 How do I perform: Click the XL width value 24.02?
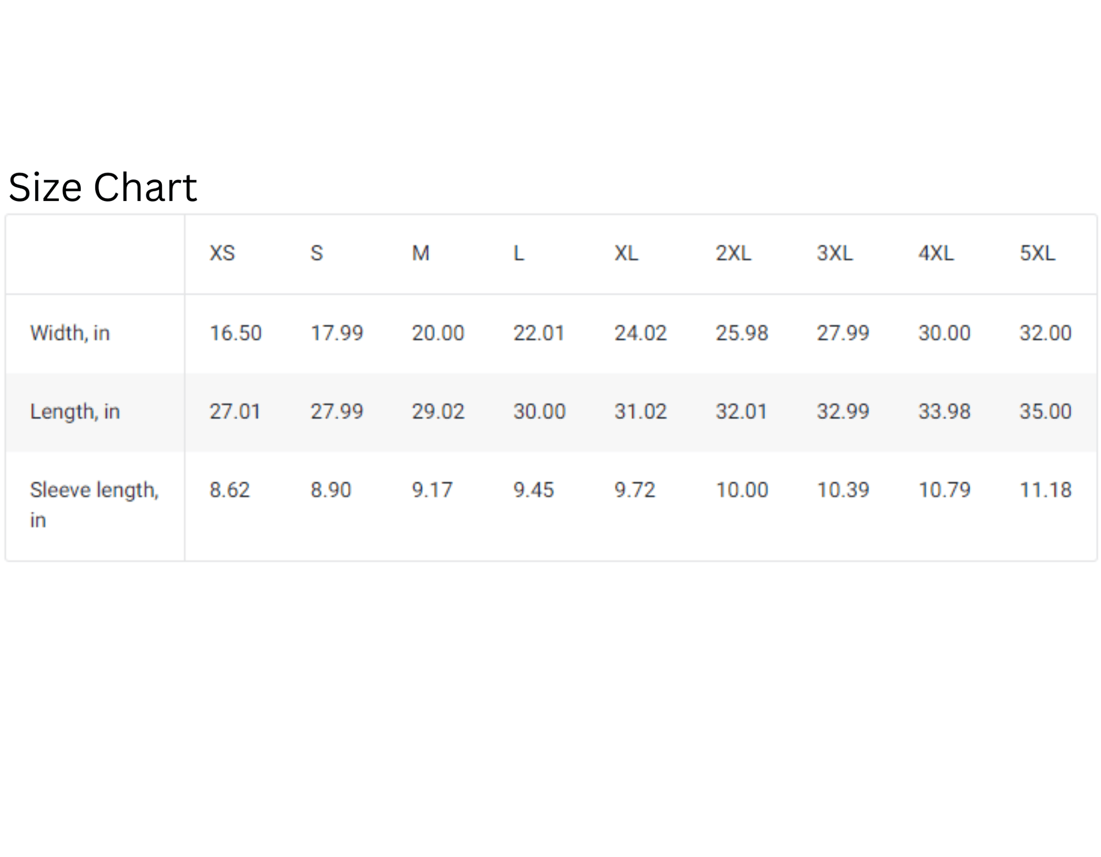tap(640, 333)
